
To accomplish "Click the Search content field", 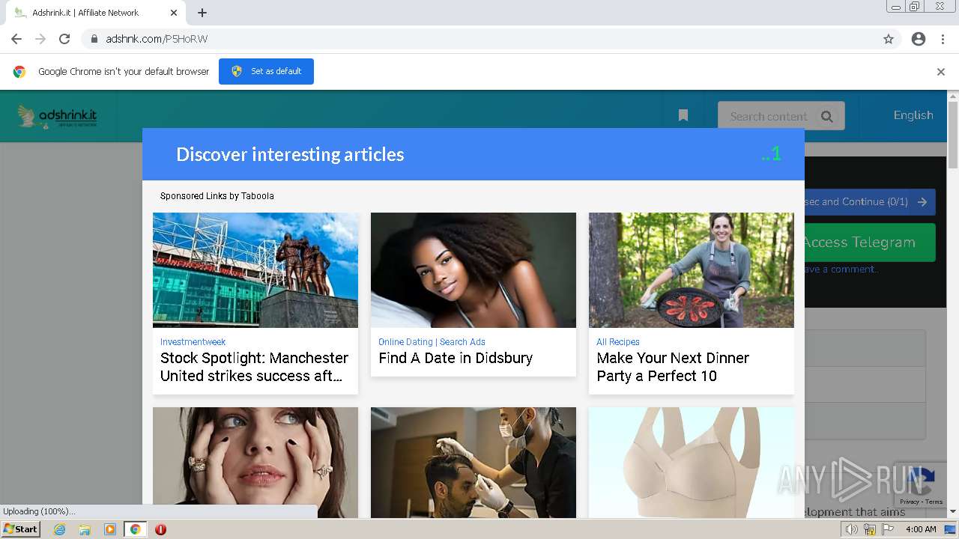I will [768, 116].
